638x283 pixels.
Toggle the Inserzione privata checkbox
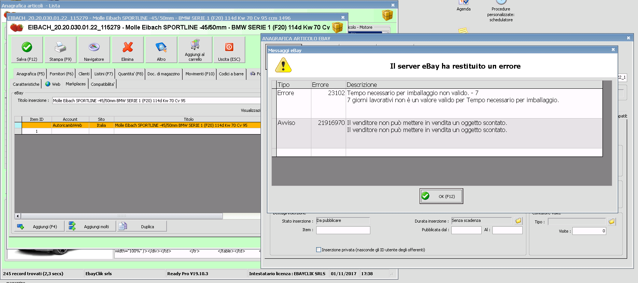click(318, 250)
